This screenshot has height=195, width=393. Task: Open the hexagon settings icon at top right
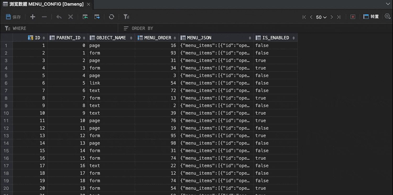[x=387, y=16]
